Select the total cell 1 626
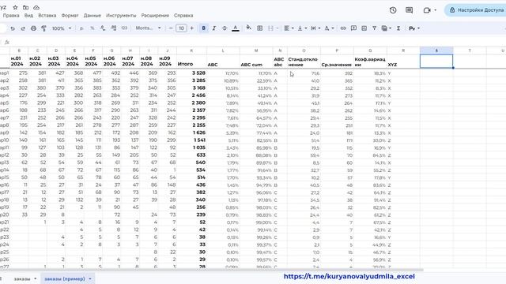The width and height of the screenshot is (506, 284). (191, 133)
